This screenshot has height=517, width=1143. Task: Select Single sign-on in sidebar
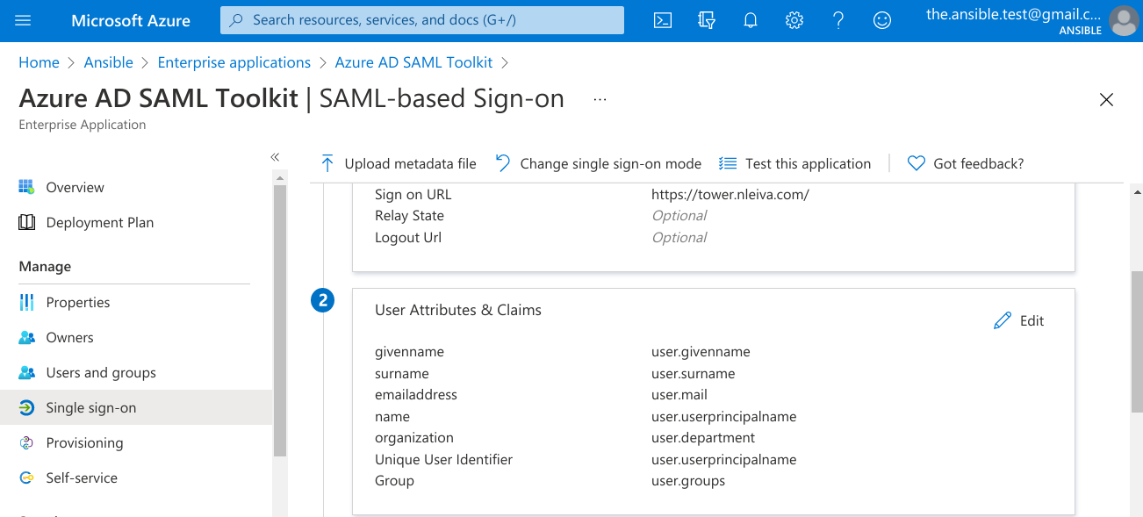pyautogui.click(x=90, y=408)
